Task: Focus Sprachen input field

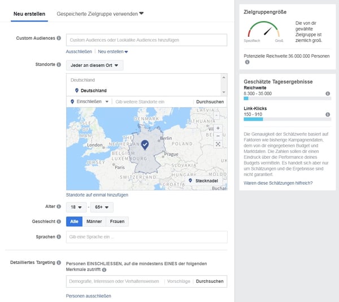Action: tap(146, 237)
